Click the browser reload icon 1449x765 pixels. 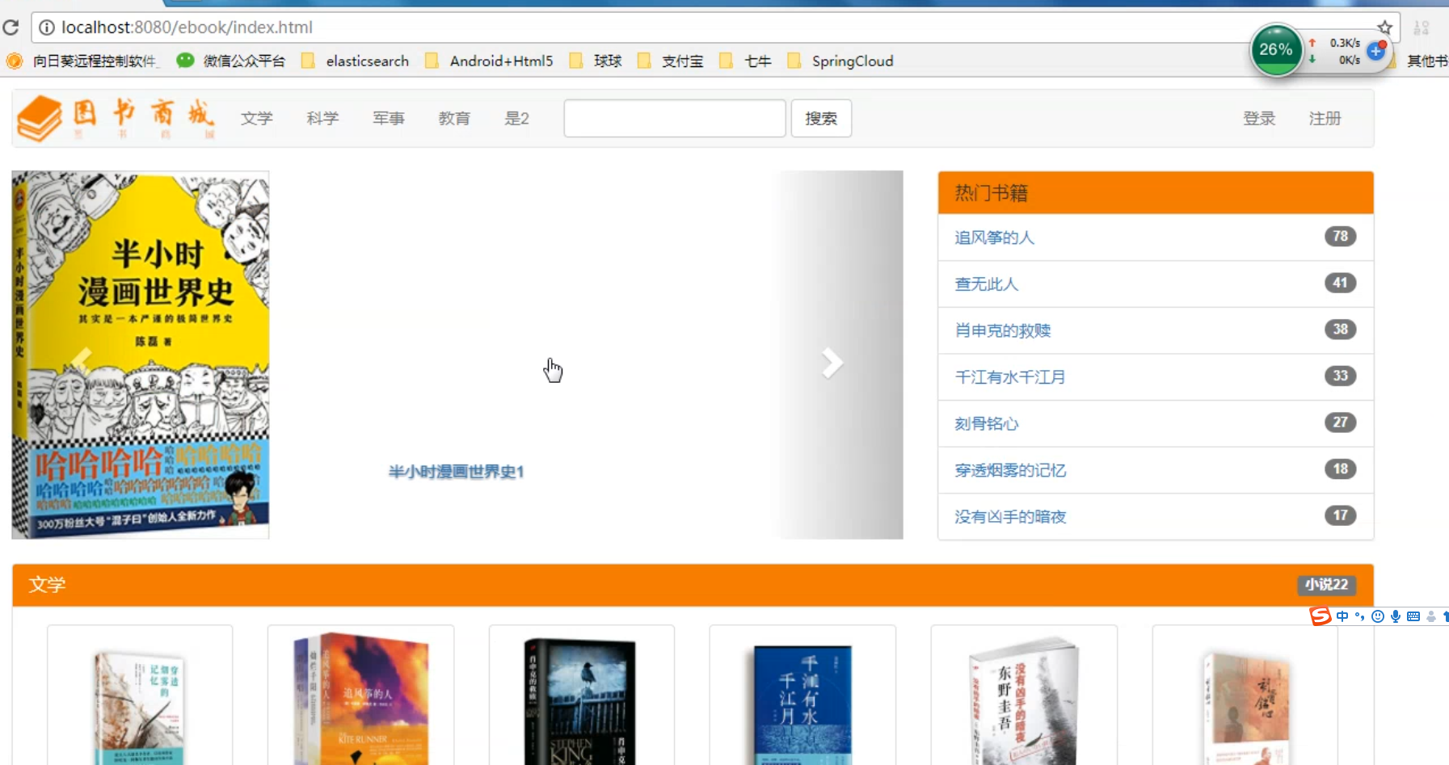tap(11, 27)
